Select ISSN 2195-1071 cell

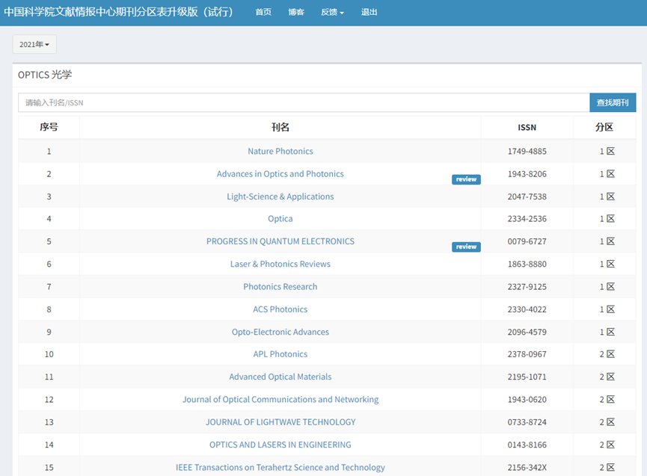click(527, 377)
